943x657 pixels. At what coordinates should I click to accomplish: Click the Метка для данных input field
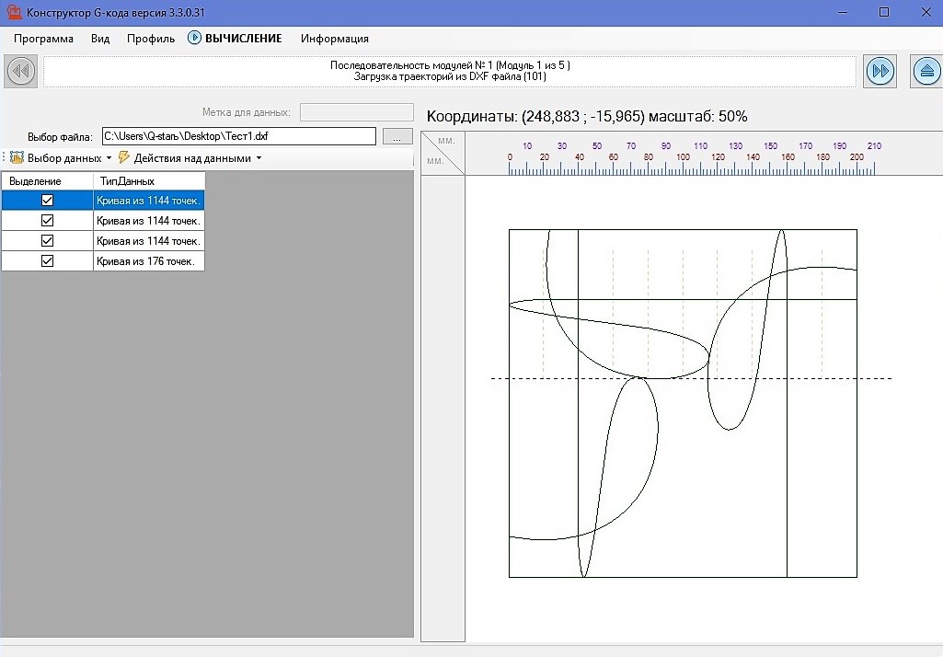click(x=357, y=112)
